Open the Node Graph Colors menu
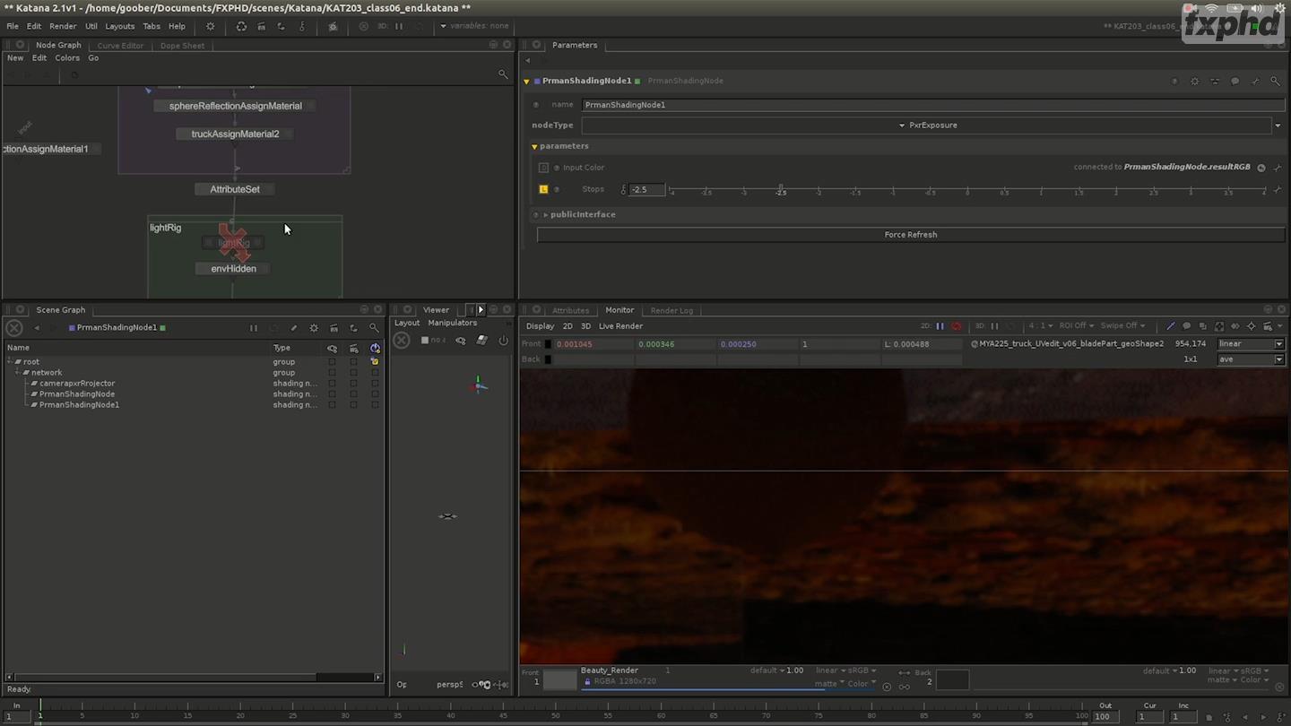The image size is (1291, 726). tap(67, 58)
